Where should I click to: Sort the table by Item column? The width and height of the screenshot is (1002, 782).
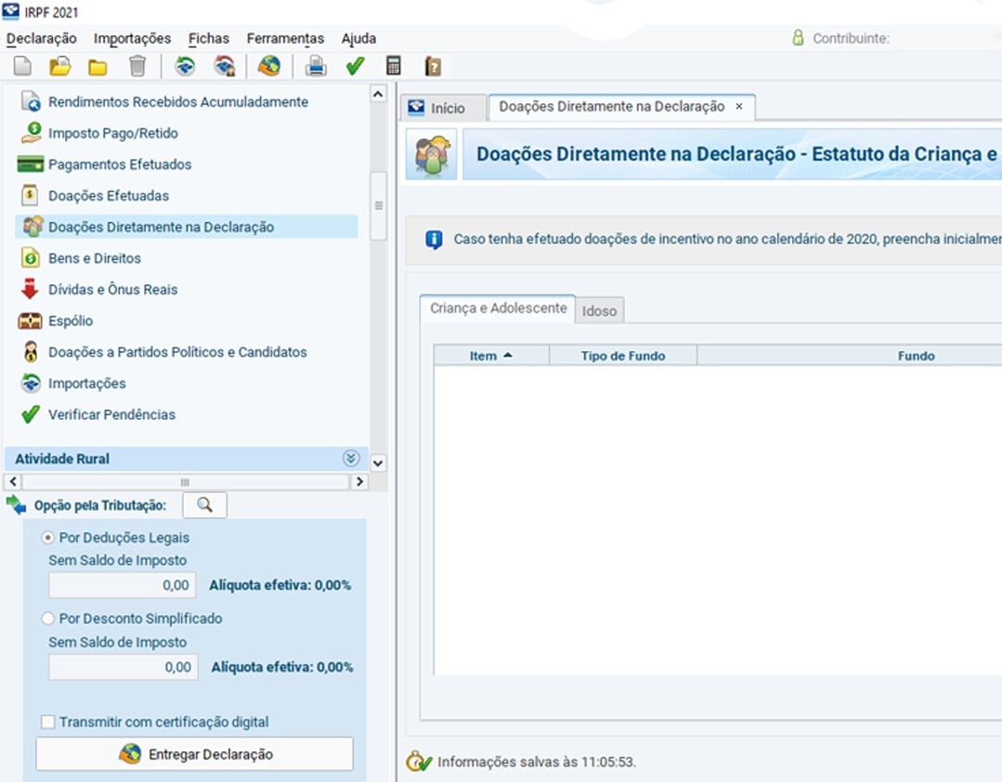pos(491,356)
